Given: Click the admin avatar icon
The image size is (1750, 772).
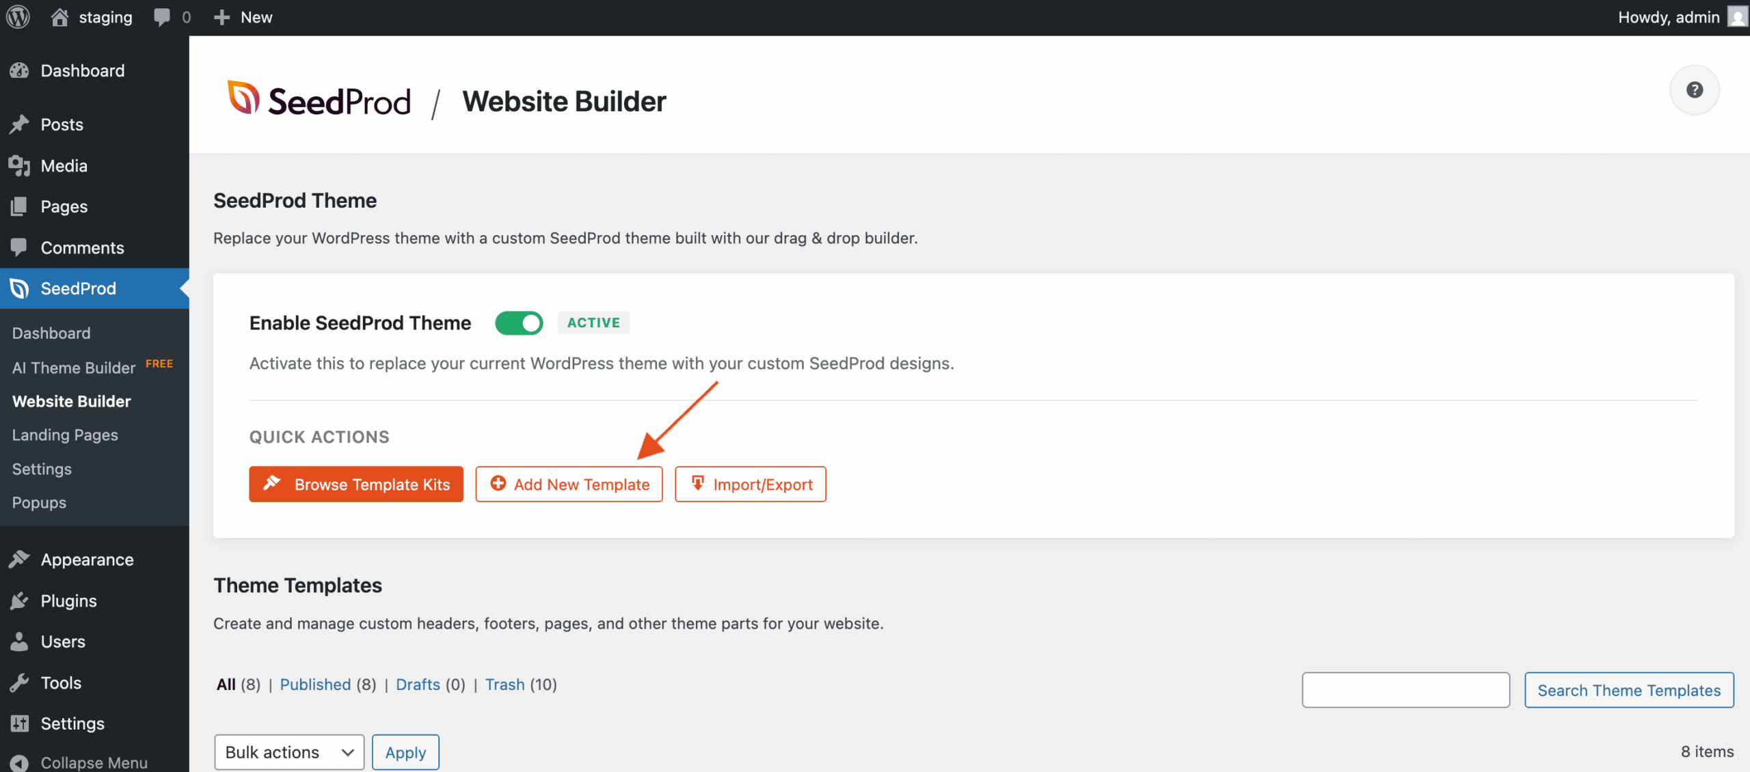Looking at the screenshot, I should (x=1737, y=17).
